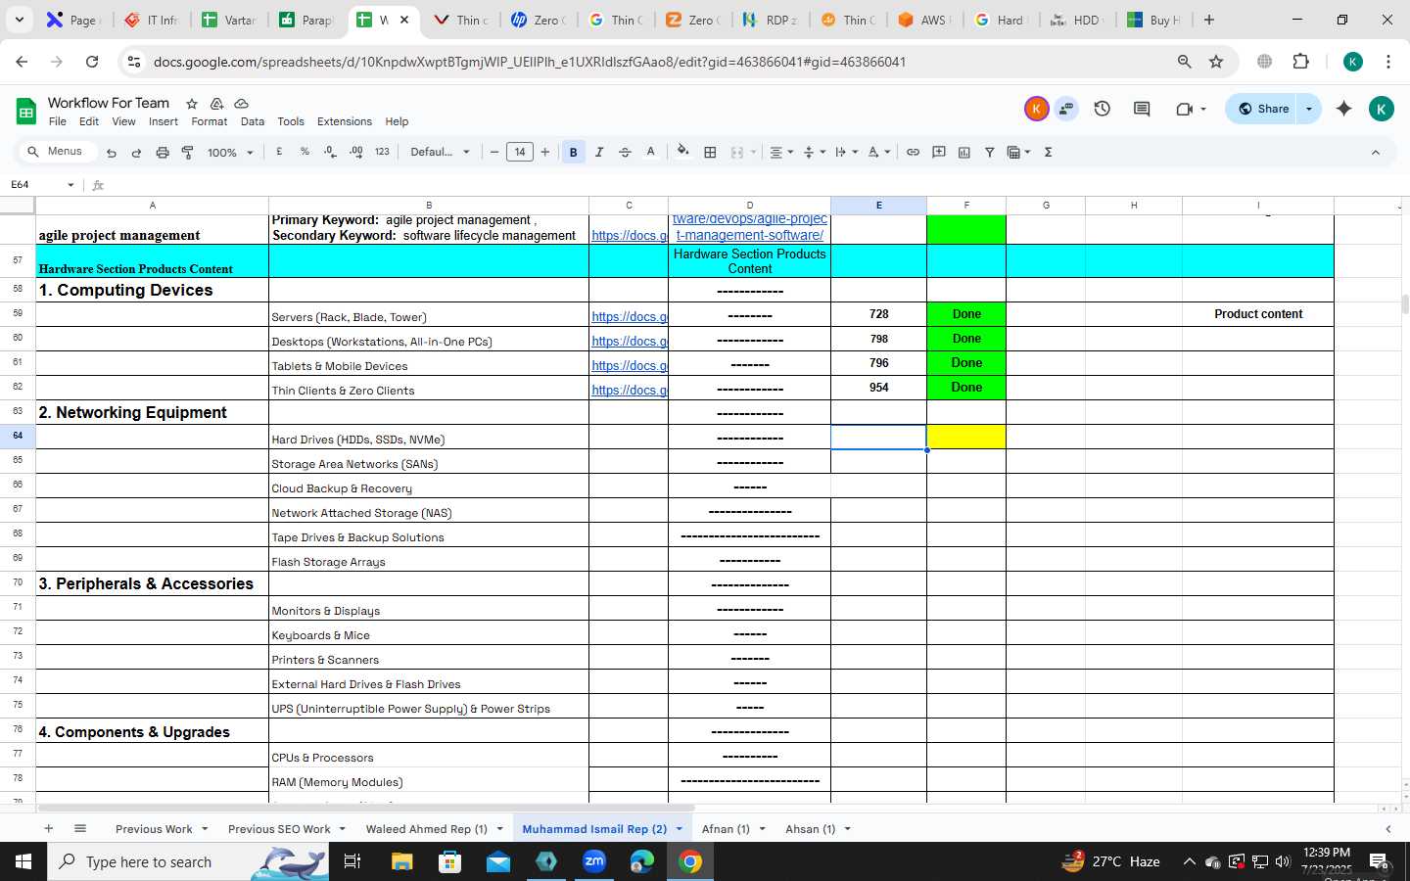The image size is (1410, 881).
Task: Open the Gemini sparkle icon
Action: tap(1344, 109)
